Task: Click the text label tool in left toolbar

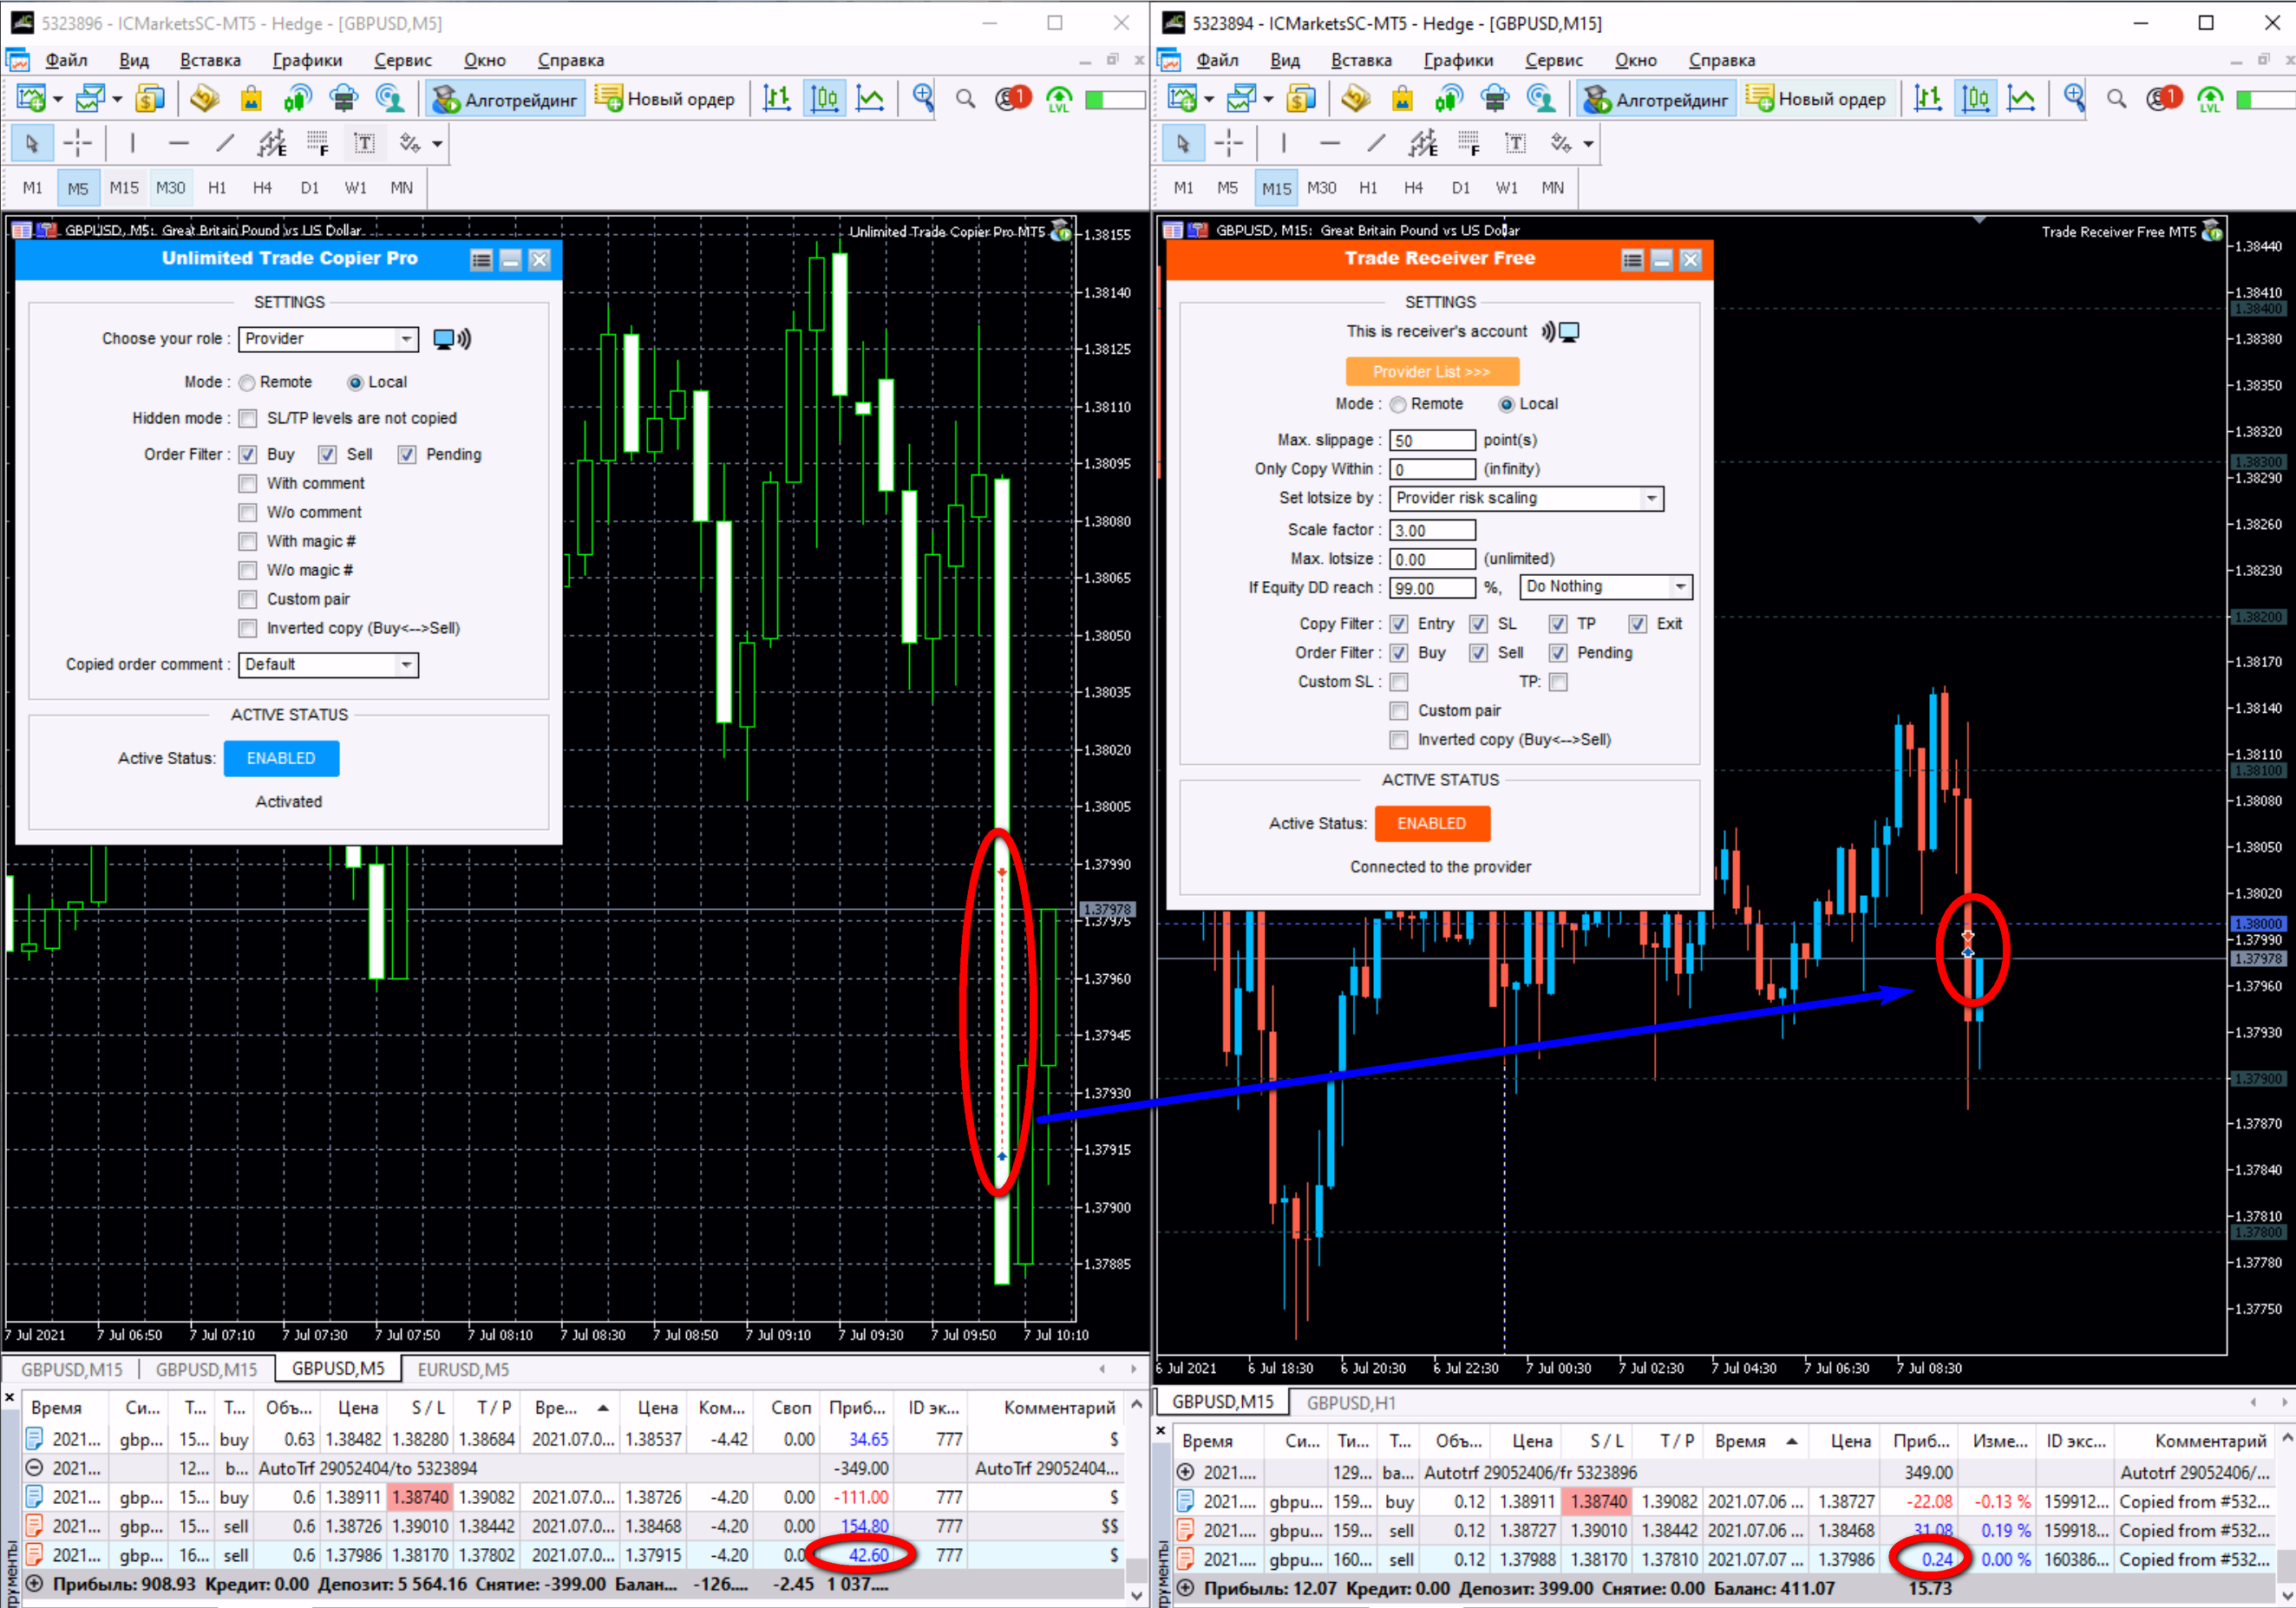Action: 365,144
